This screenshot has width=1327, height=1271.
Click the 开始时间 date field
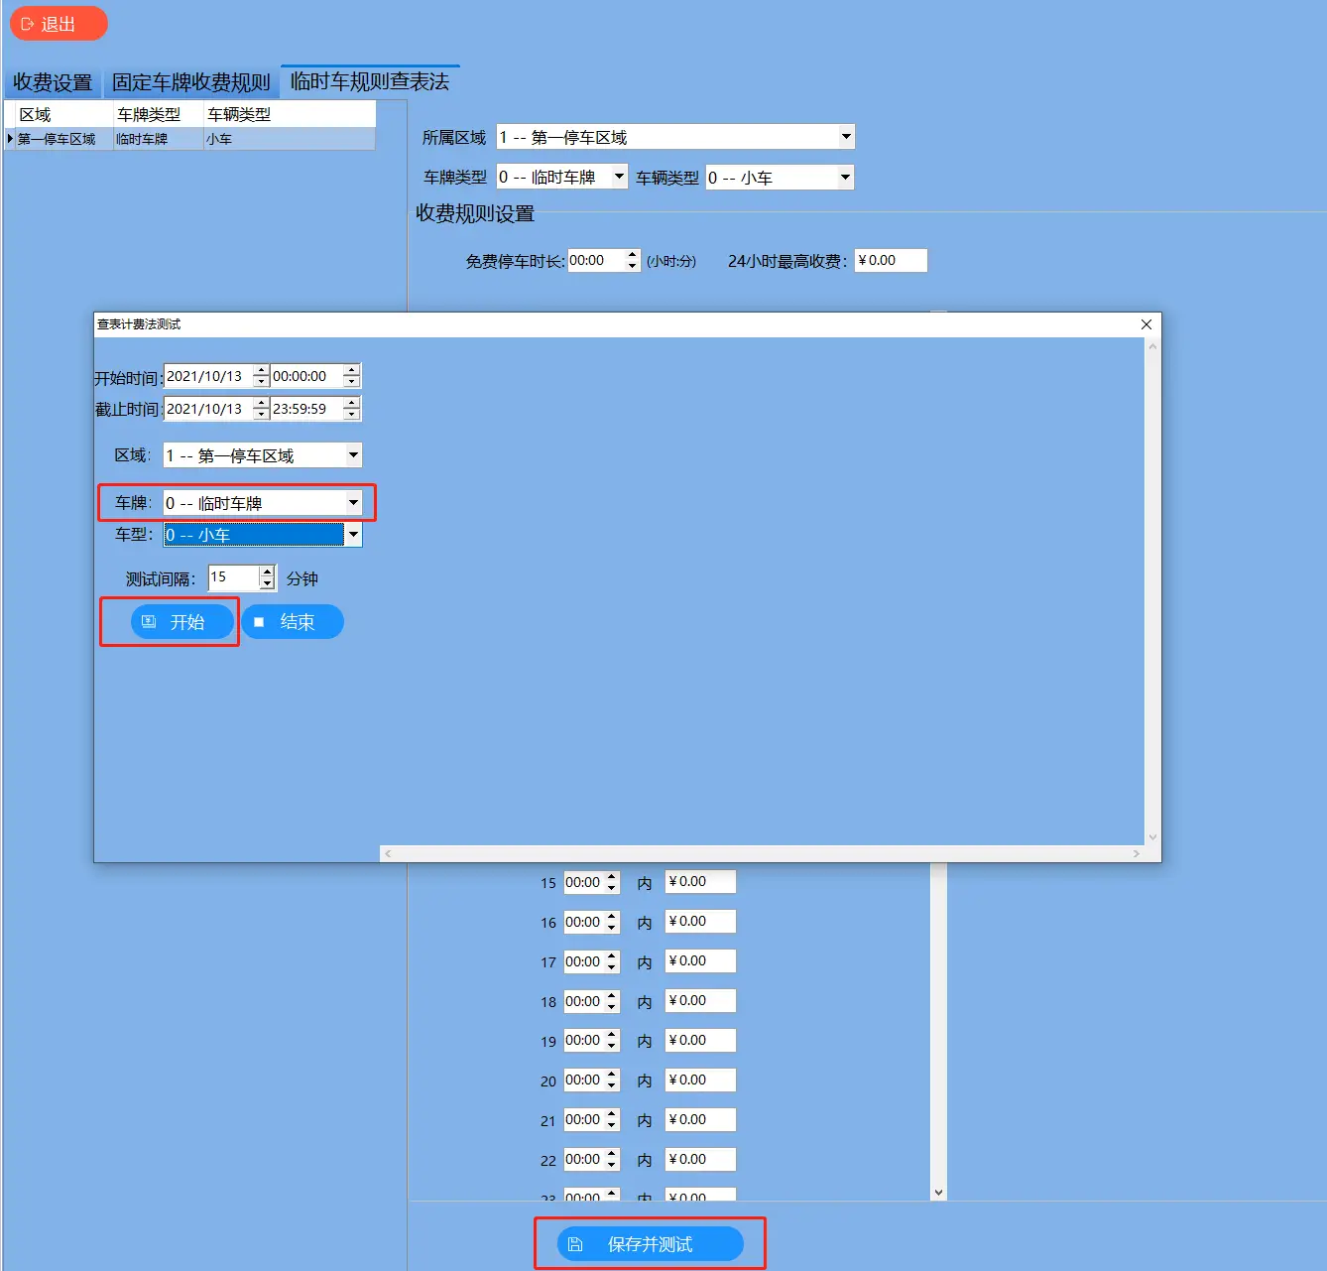[206, 376]
